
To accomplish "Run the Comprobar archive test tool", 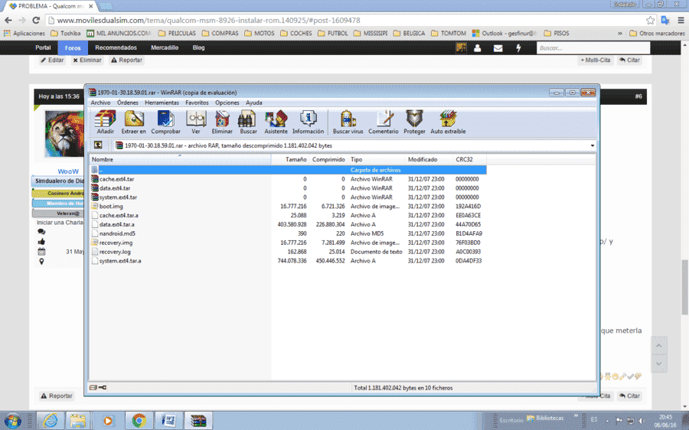I will pos(165,122).
